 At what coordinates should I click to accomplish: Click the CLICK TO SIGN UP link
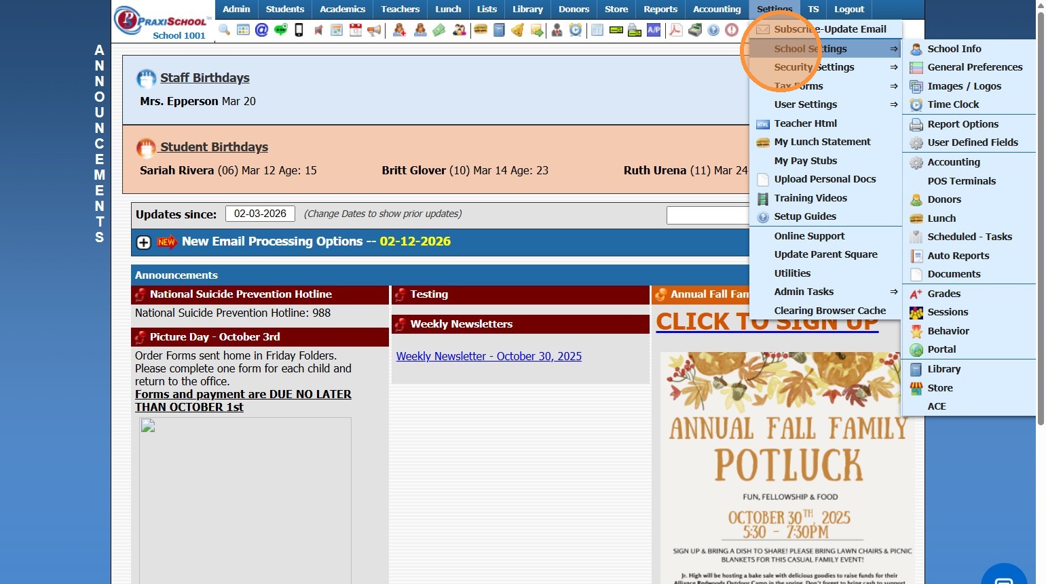767,322
